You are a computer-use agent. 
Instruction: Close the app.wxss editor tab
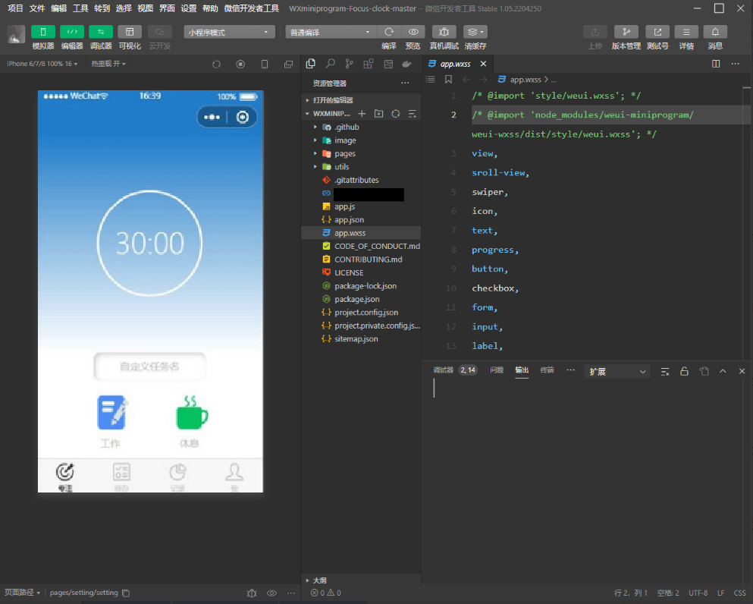point(483,64)
